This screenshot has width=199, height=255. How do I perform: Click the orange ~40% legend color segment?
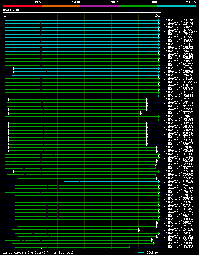pos(61,6)
